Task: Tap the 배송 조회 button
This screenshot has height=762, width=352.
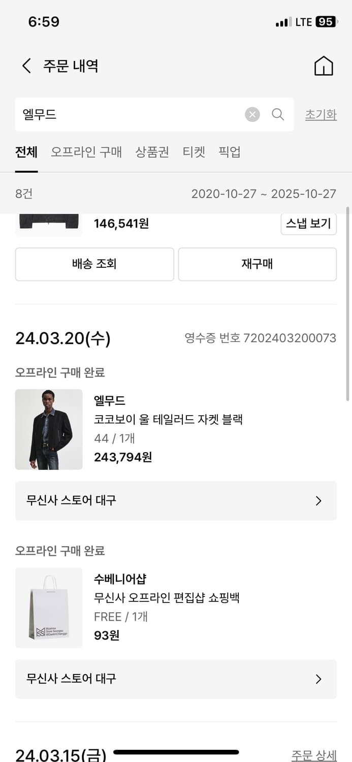Action: coord(94,264)
